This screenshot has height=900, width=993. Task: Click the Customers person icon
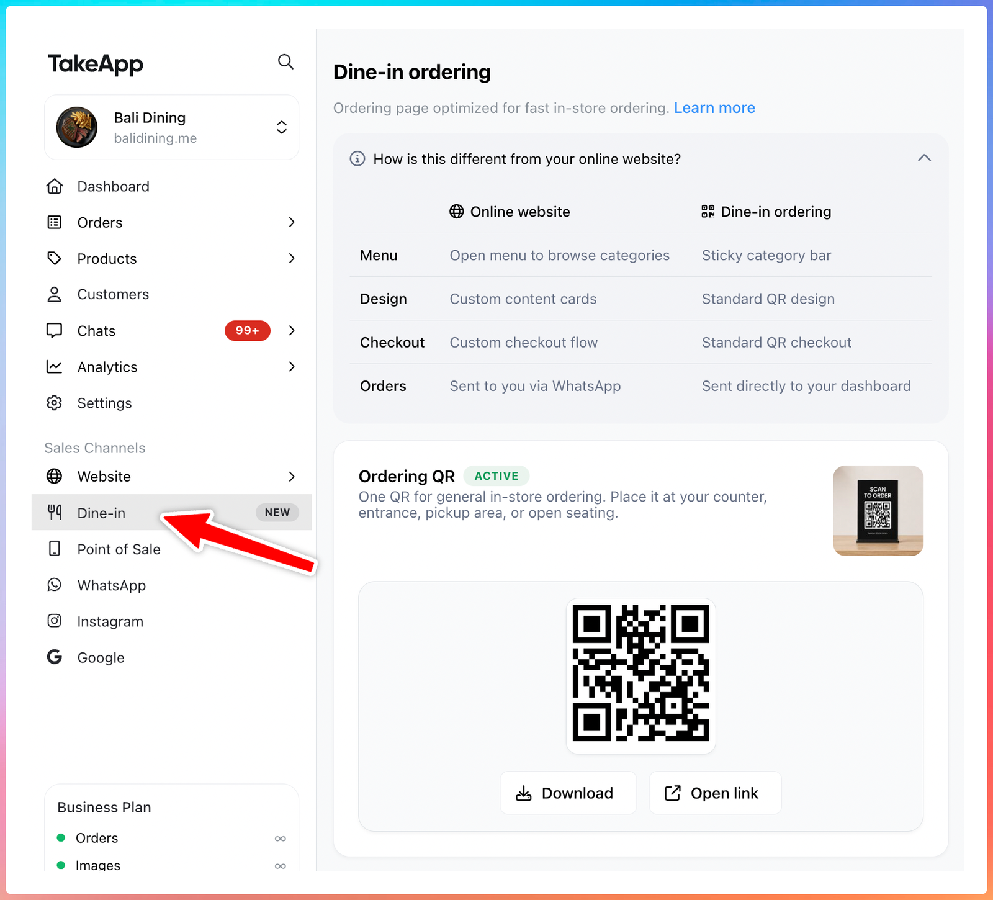[55, 294]
